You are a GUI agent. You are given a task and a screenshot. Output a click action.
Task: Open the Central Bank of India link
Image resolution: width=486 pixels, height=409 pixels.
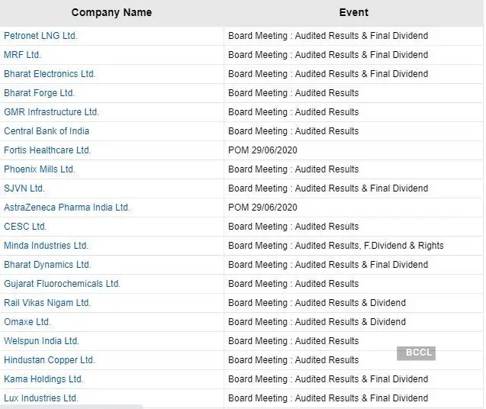(47, 131)
